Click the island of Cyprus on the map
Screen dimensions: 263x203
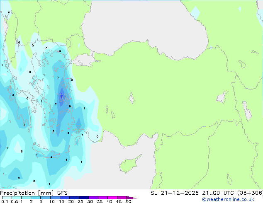(129, 164)
